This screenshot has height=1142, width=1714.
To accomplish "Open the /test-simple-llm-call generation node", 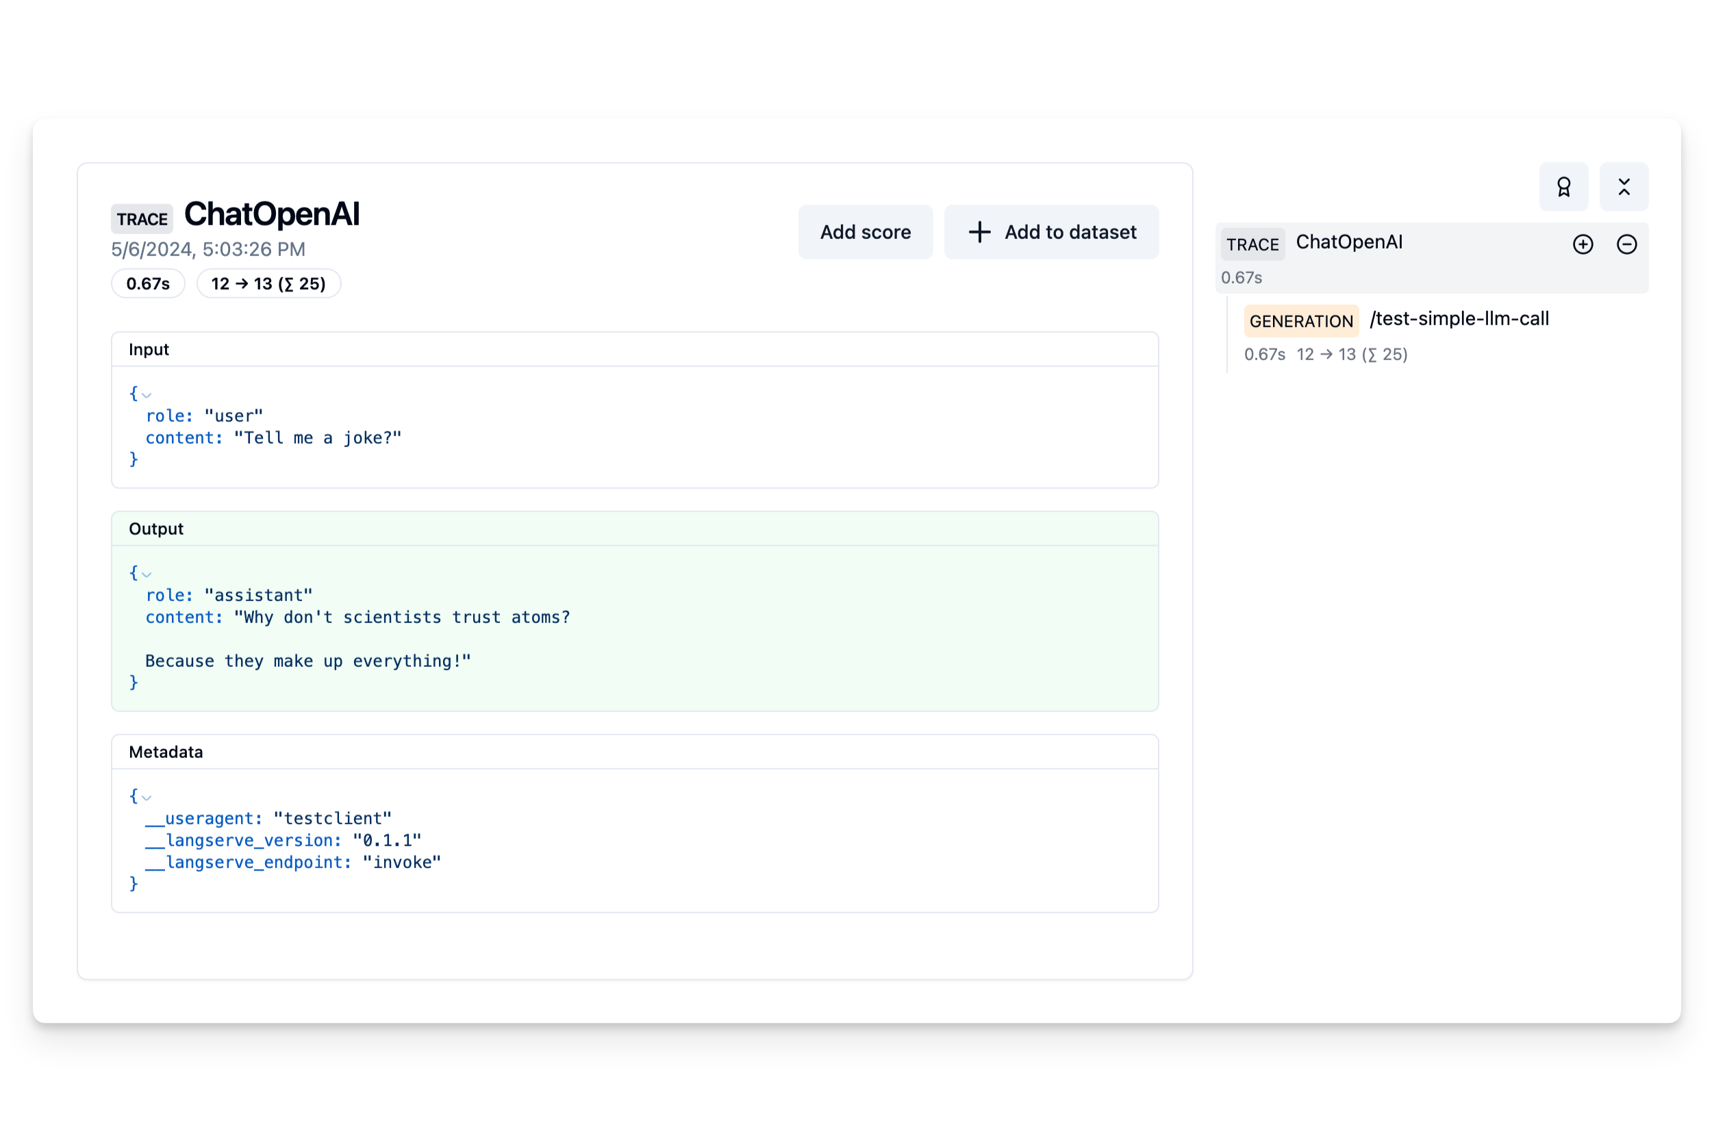I will tap(1459, 319).
